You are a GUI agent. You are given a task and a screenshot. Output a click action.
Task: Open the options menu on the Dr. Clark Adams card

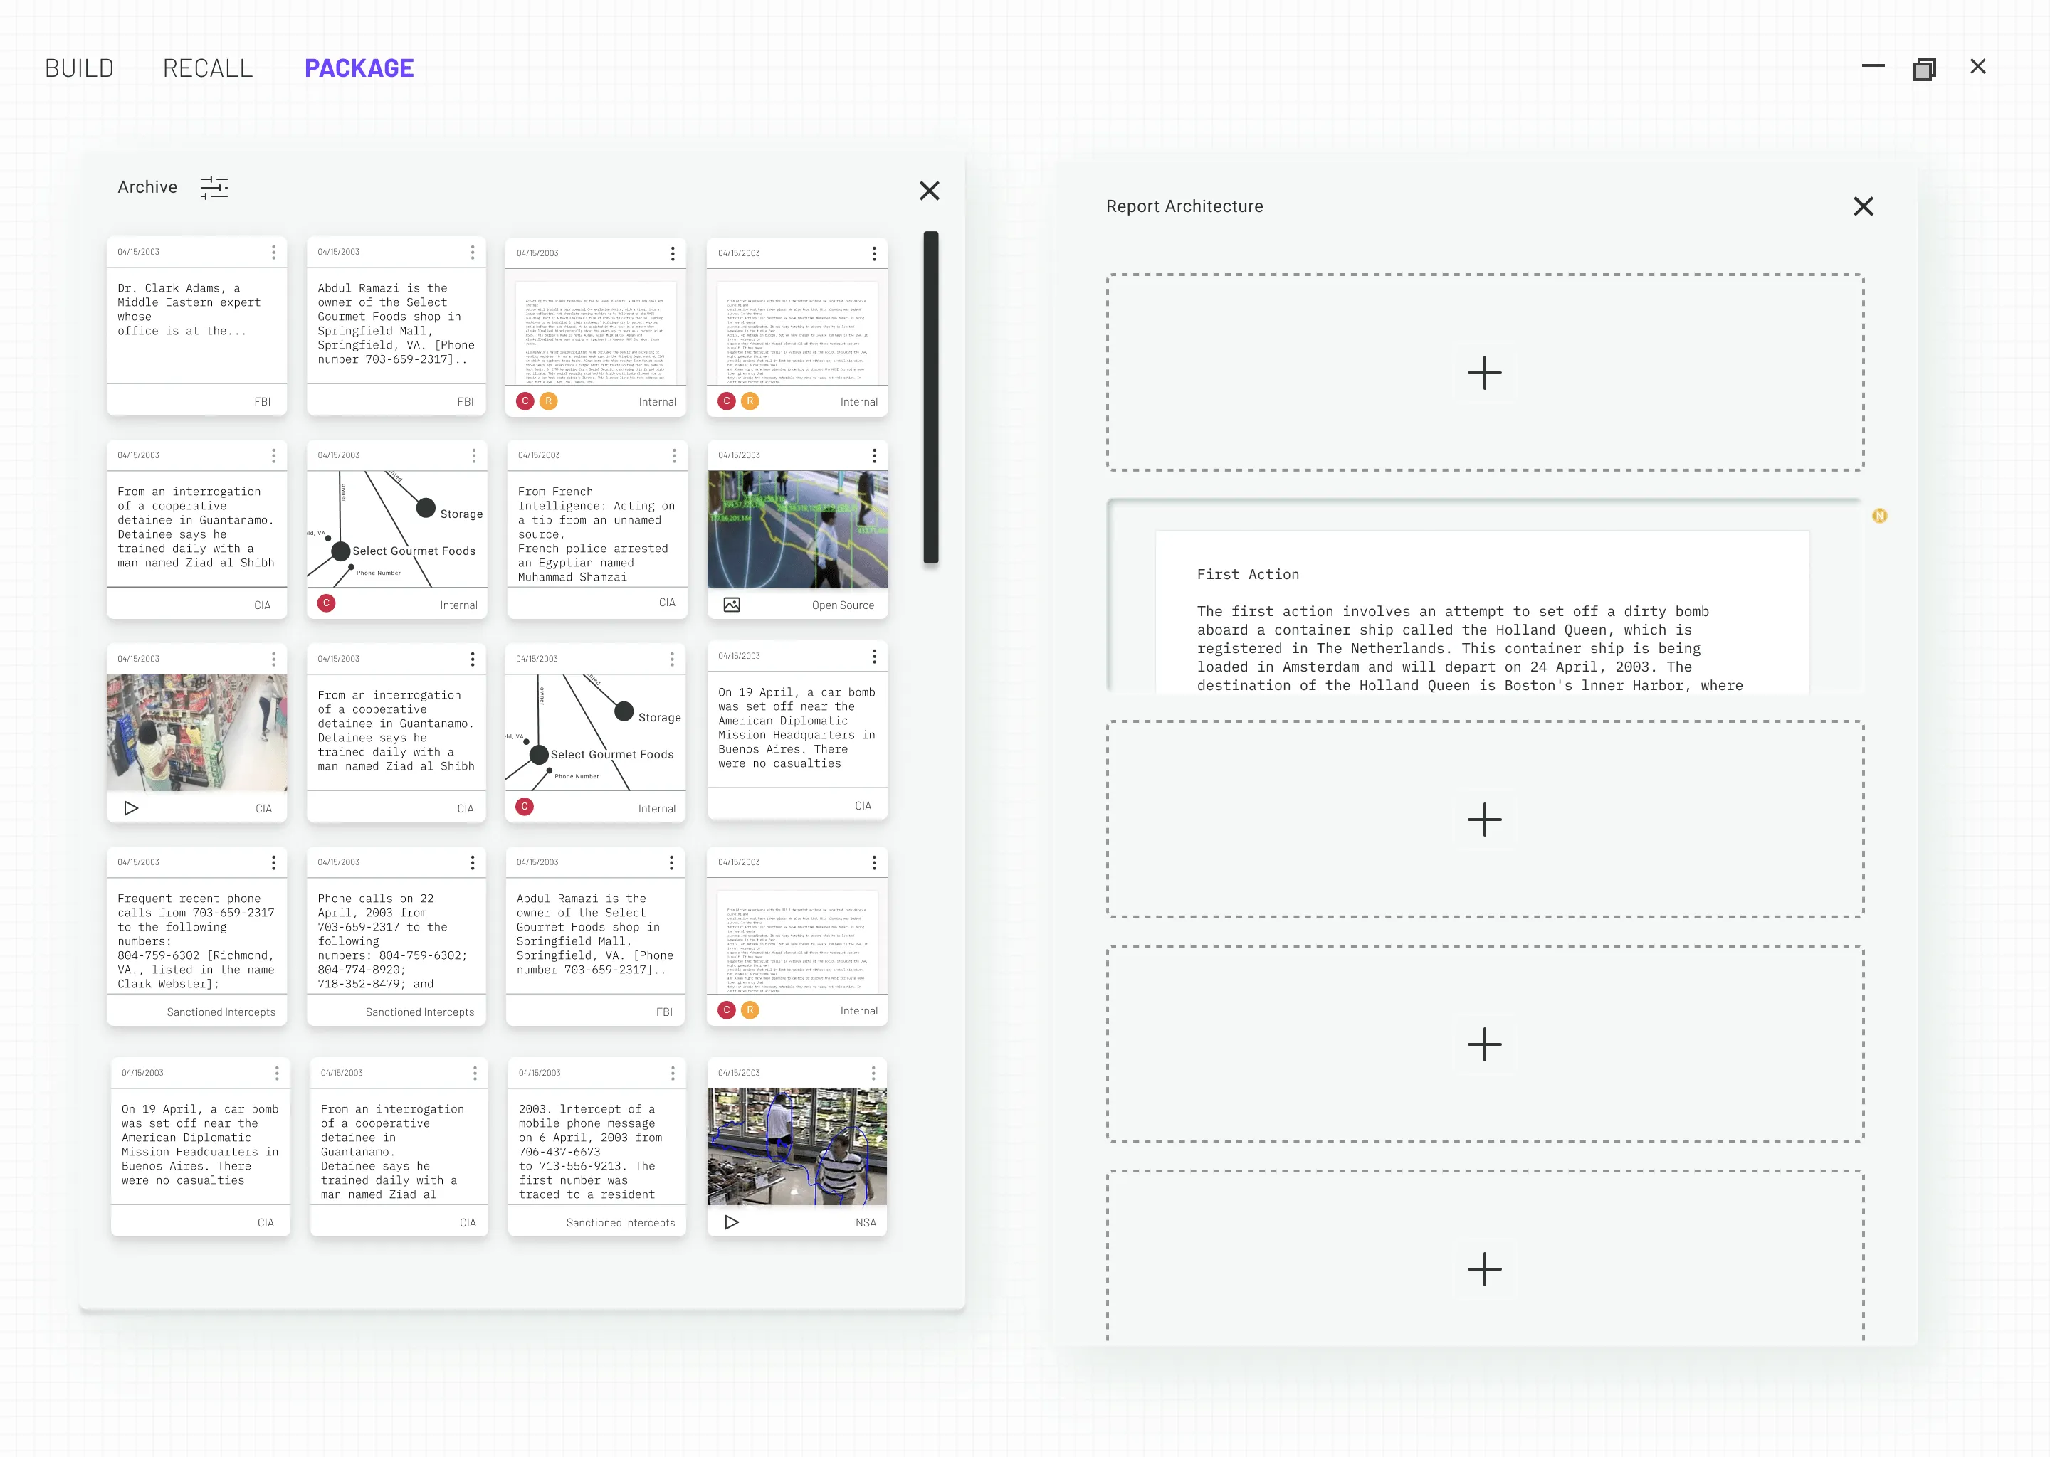274,253
